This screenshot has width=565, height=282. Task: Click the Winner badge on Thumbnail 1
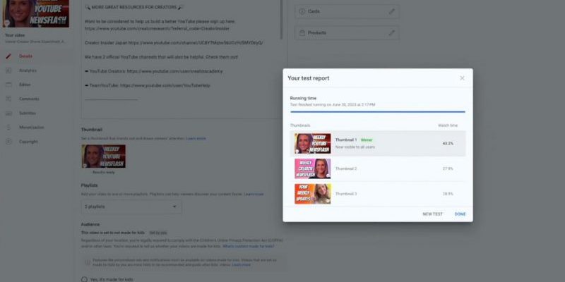[367, 140]
